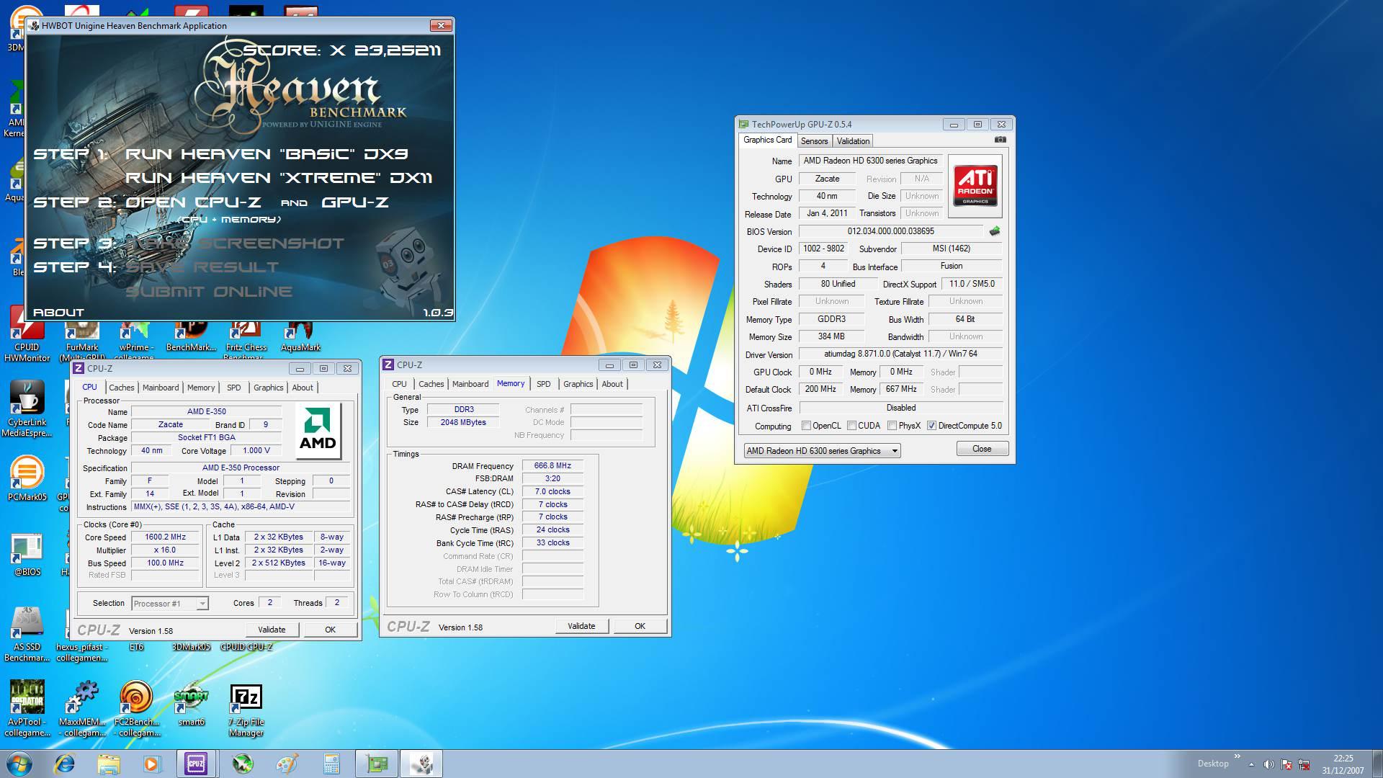Click the ATI Radeon logo in GPU-Z
The image size is (1383, 778).
(975, 186)
